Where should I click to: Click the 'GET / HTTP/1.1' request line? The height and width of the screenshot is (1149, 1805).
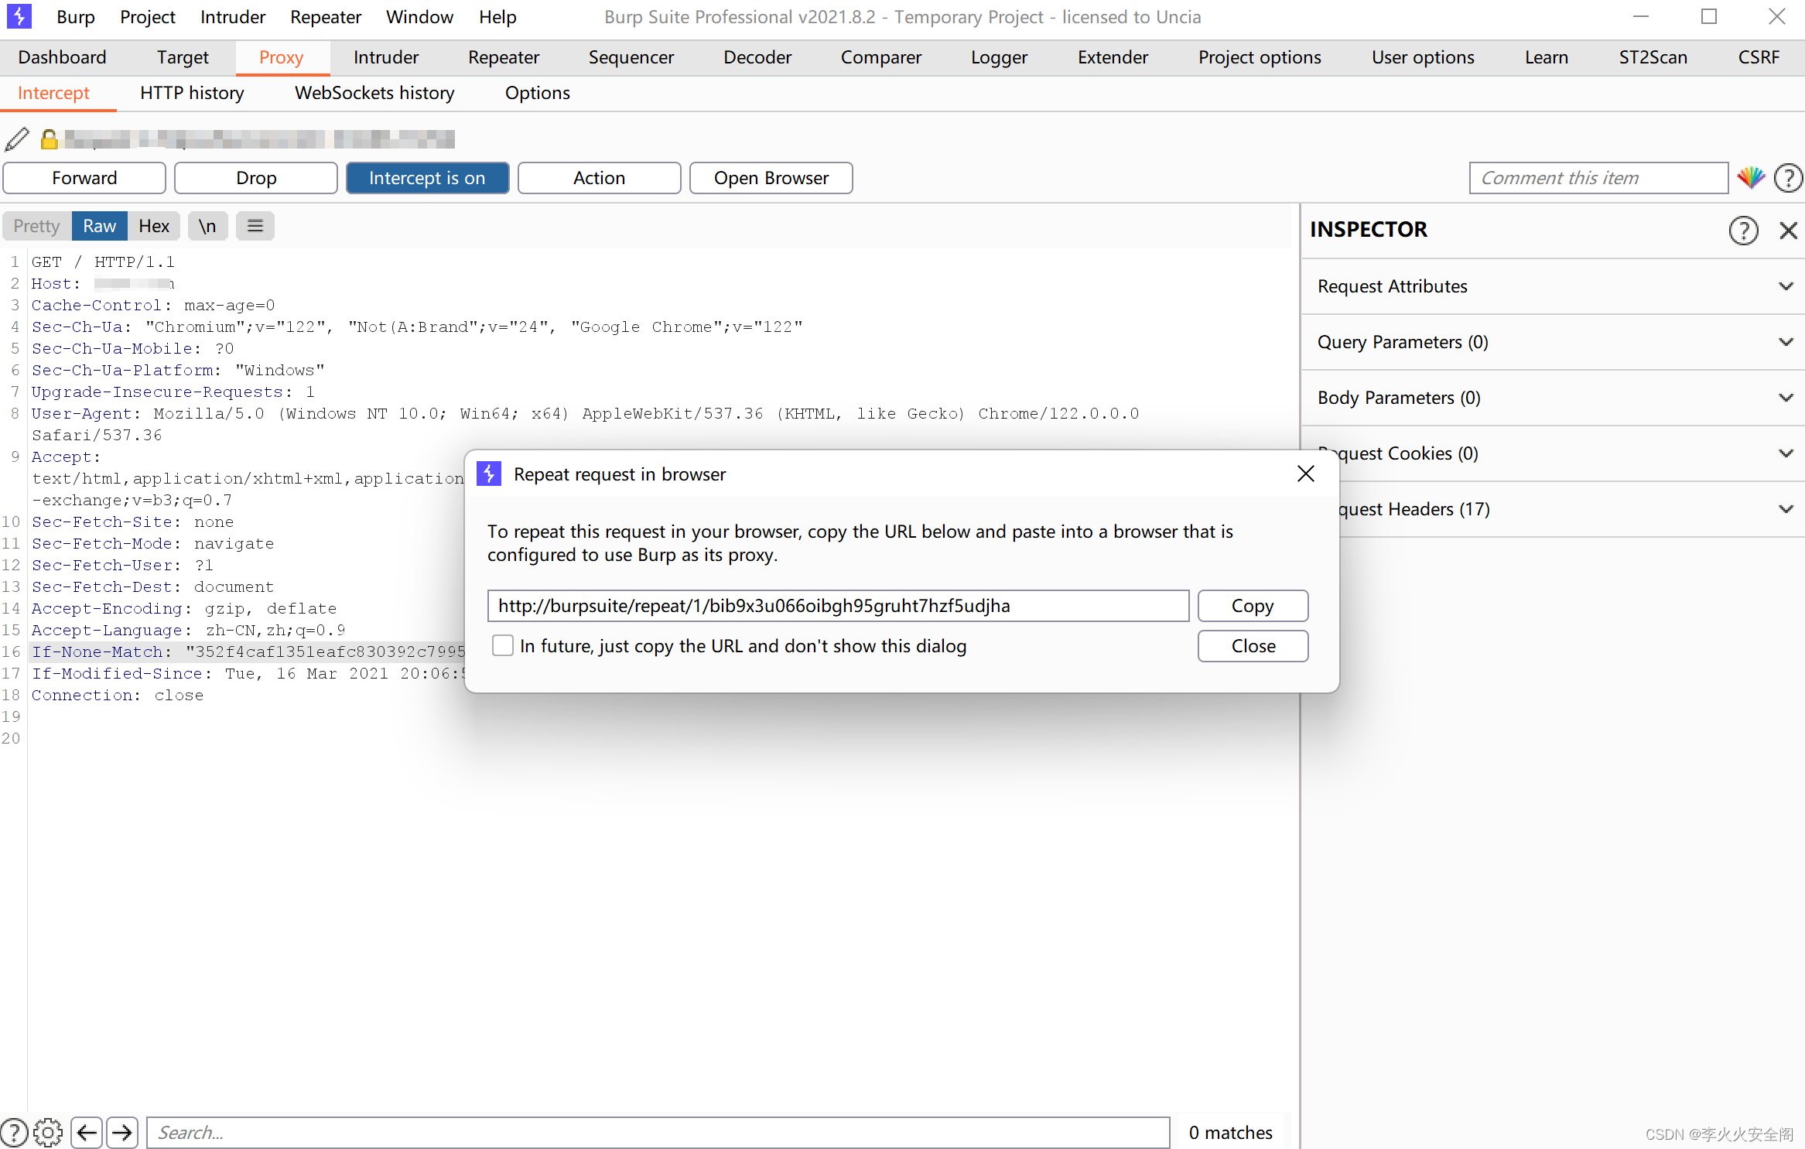pyautogui.click(x=103, y=262)
